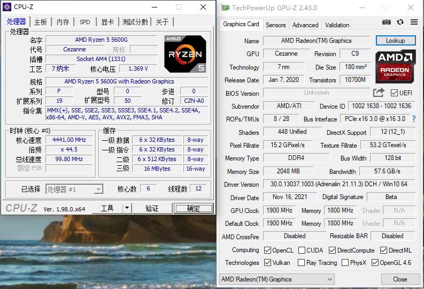
Task: Click the core voltage 1.369 V value
Action: pyautogui.click(x=138, y=69)
